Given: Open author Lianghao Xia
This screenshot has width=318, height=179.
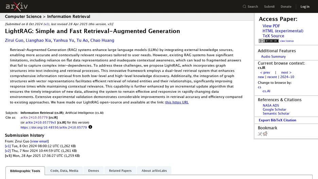Looking at the screenshot, I should coord(38,40).
